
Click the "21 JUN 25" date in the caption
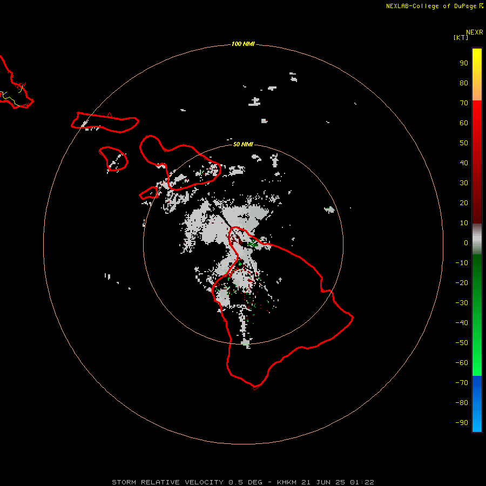coord(323,482)
